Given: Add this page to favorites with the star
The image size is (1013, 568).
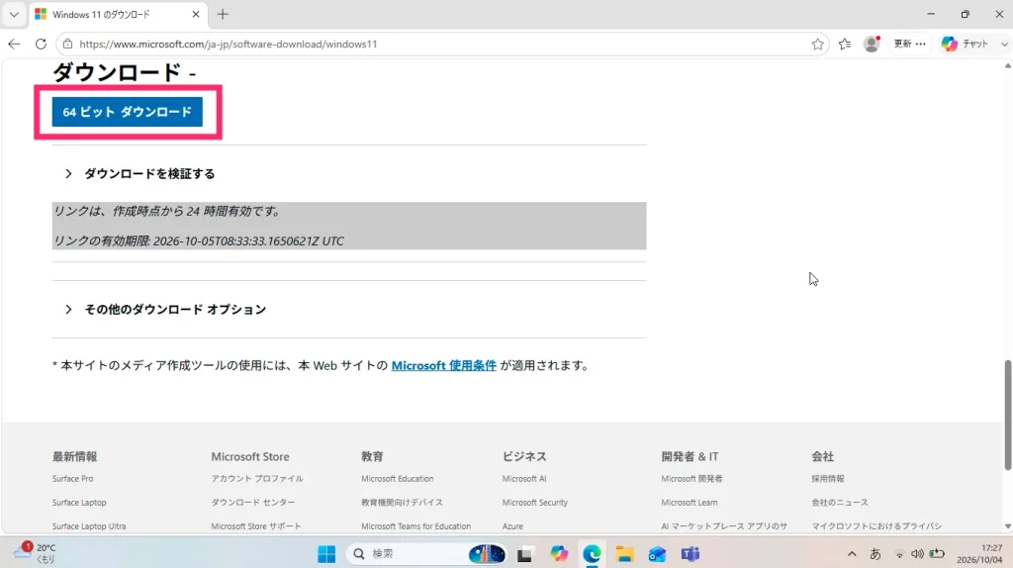Looking at the screenshot, I should click(x=817, y=44).
